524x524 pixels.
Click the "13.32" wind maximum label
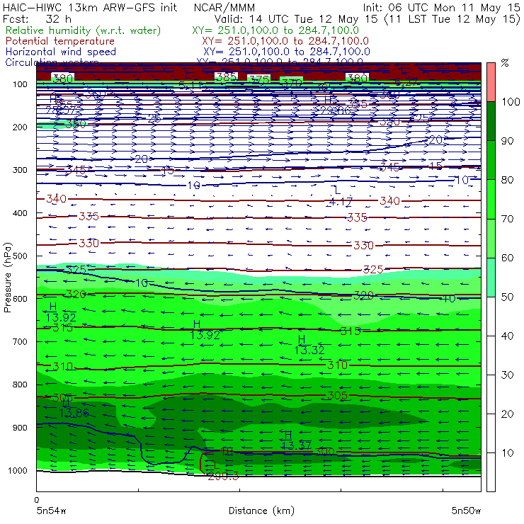tap(309, 351)
